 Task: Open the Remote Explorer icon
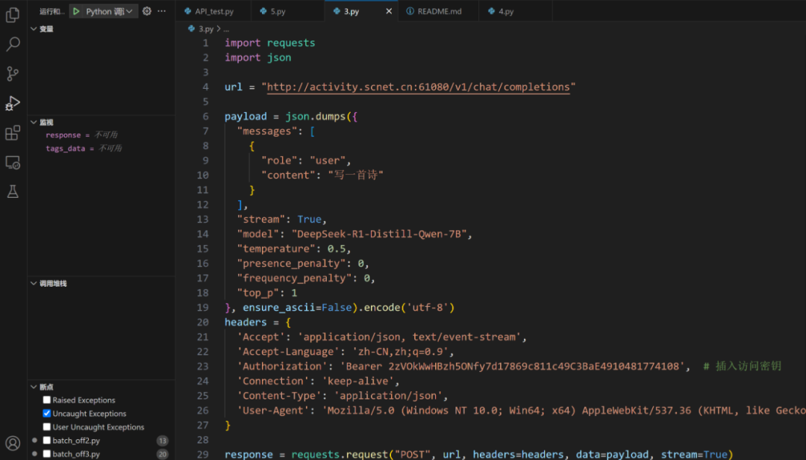click(x=13, y=162)
